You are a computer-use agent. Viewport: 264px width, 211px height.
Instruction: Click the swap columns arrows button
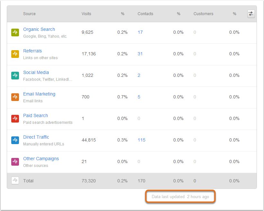point(251,14)
